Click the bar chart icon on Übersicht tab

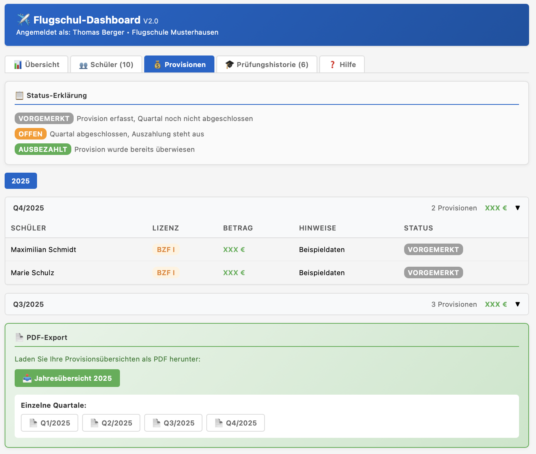[x=18, y=65]
